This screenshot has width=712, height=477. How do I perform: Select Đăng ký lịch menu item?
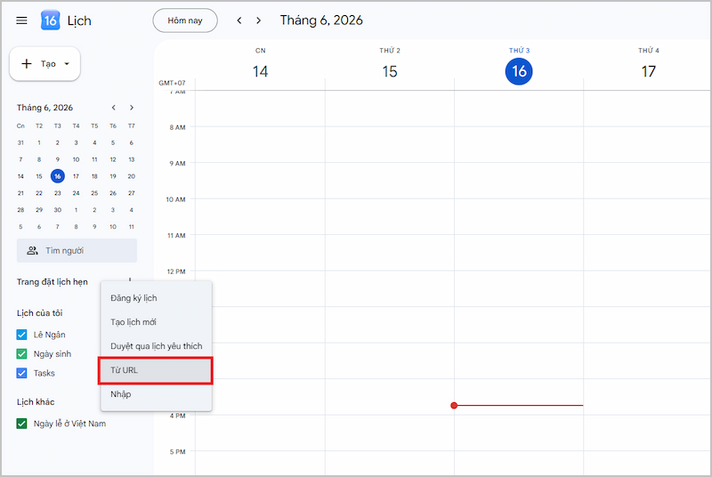pos(157,298)
